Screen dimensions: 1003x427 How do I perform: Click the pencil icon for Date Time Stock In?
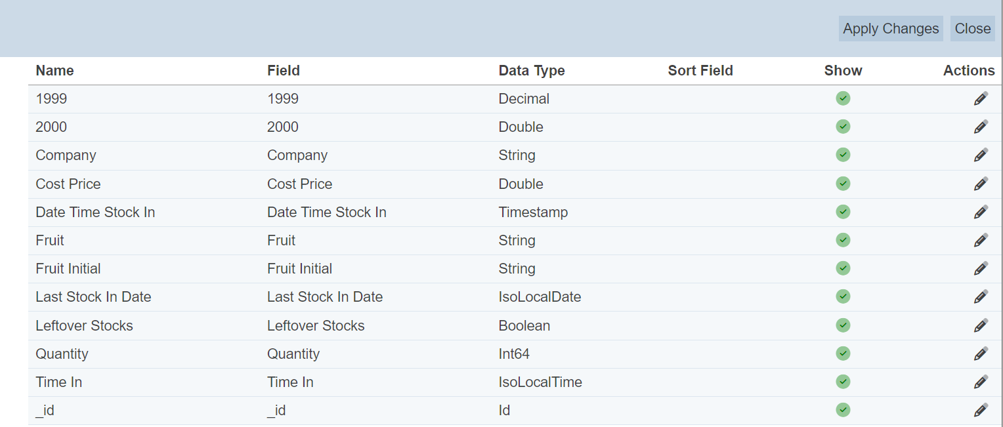[x=981, y=213]
